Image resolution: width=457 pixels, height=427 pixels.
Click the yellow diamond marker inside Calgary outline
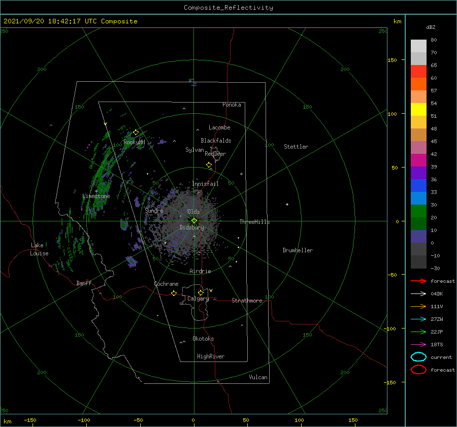click(x=201, y=292)
